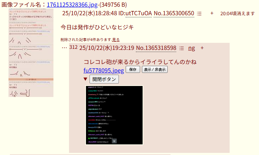
Task: Click reply number 312
Action: (73, 47)
